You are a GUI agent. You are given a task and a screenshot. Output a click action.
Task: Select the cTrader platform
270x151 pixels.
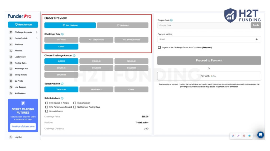tap(131, 89)
